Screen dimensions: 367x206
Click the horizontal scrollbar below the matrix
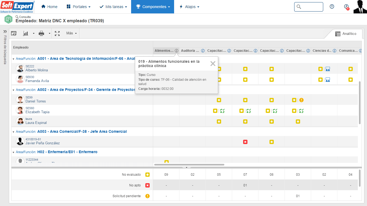pyautogui.click(x=189, y=165)
